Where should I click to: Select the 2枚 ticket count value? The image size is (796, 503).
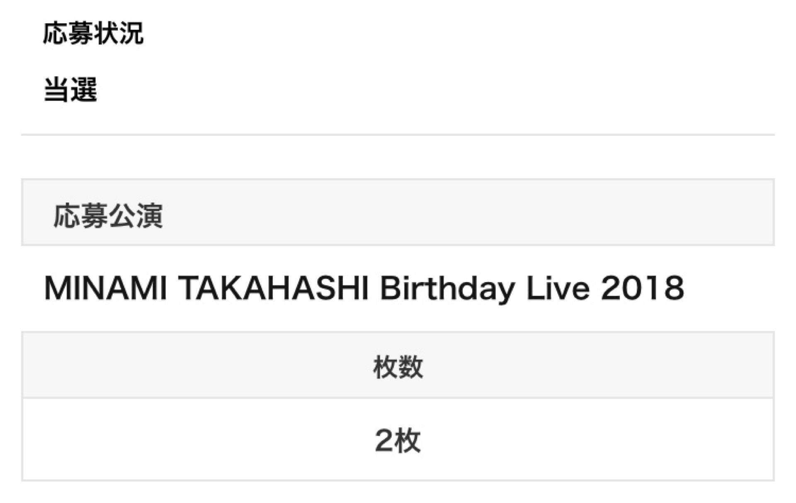[398, 440]
